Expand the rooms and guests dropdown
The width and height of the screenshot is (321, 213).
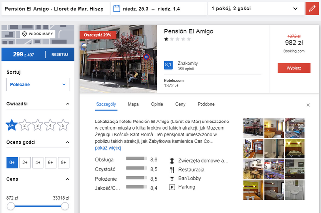[x=256, y=9]
